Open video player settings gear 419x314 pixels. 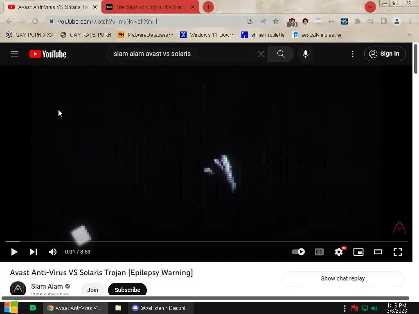click(339, 252)
